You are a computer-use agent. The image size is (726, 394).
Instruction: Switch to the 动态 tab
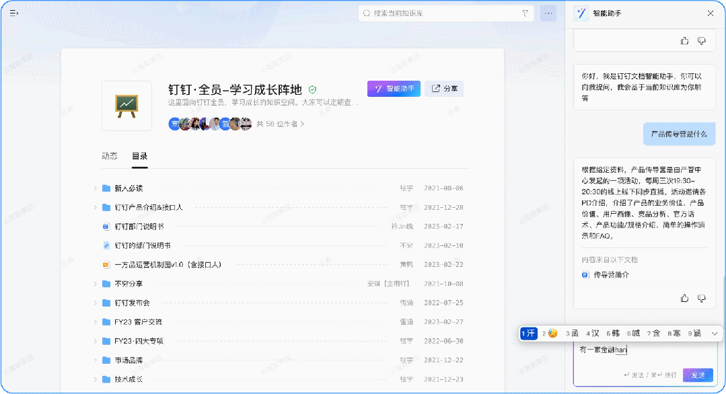coord(109,156)
